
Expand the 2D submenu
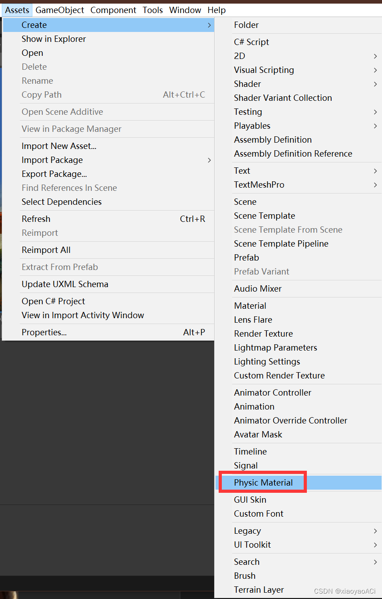pos(298,56)
